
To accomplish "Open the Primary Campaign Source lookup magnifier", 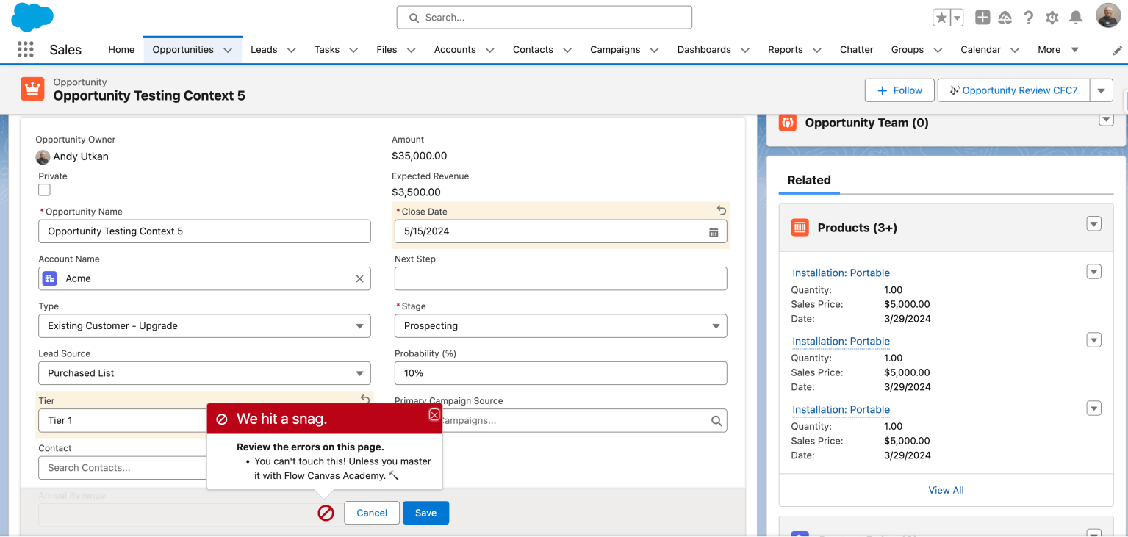I will (716, 420).
